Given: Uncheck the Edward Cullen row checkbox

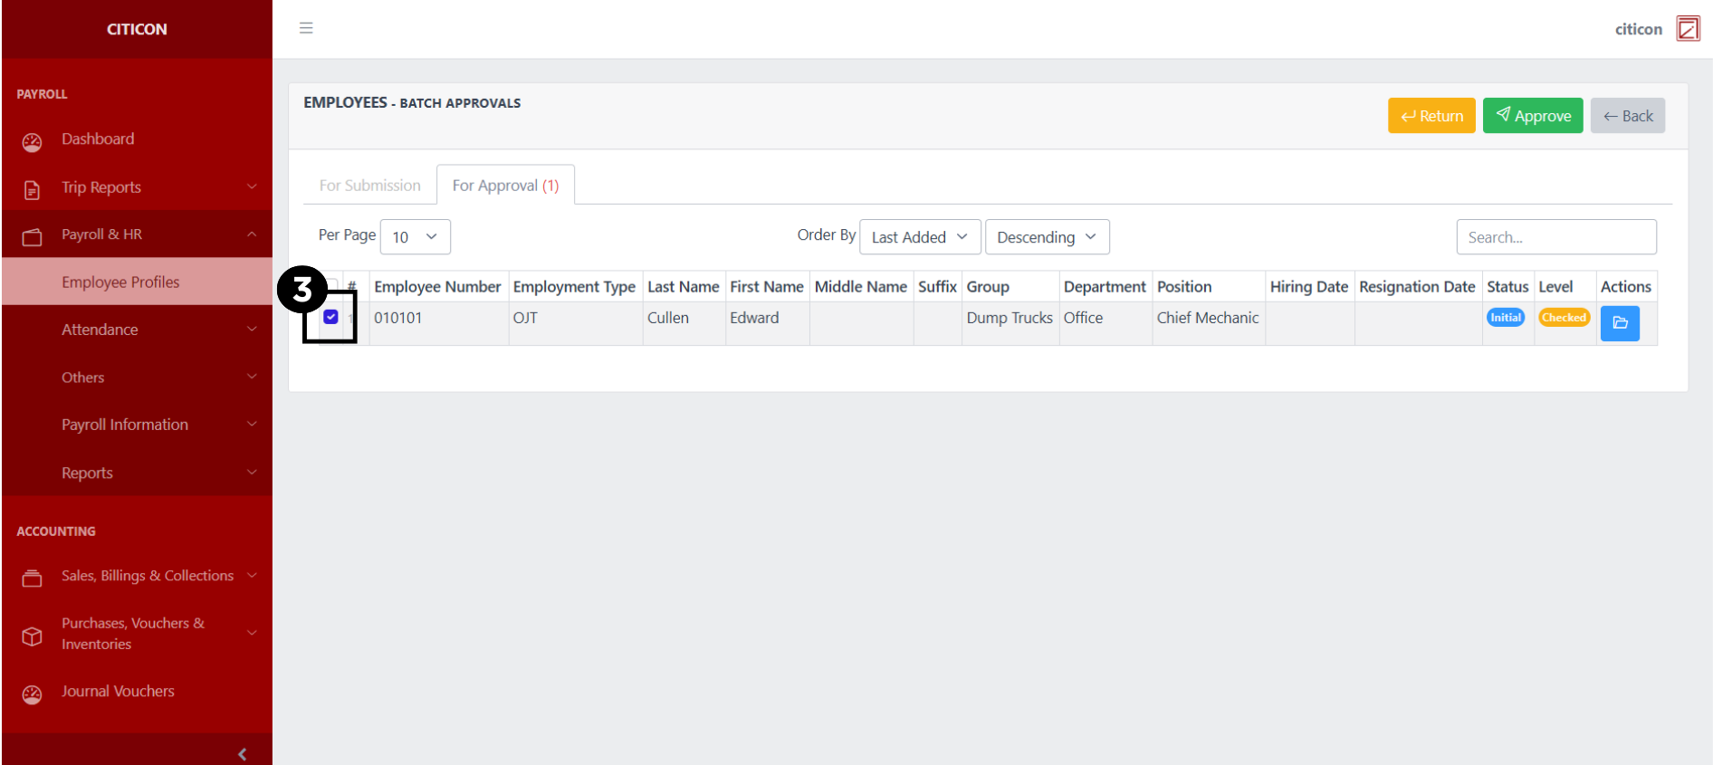Looking at the screenshot, I should tap(330, 317).
